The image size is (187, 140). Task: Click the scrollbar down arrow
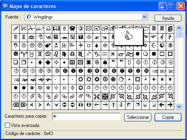point(179,106)
